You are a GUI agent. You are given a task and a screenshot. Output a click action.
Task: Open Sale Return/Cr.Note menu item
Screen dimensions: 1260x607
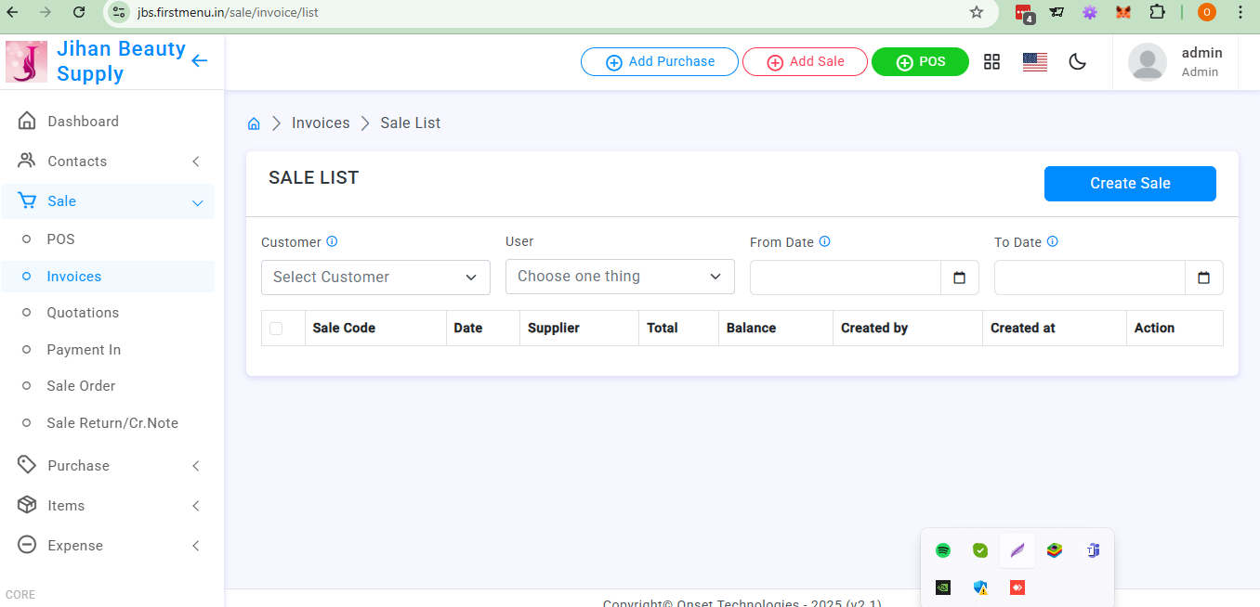tap(112, 423)
